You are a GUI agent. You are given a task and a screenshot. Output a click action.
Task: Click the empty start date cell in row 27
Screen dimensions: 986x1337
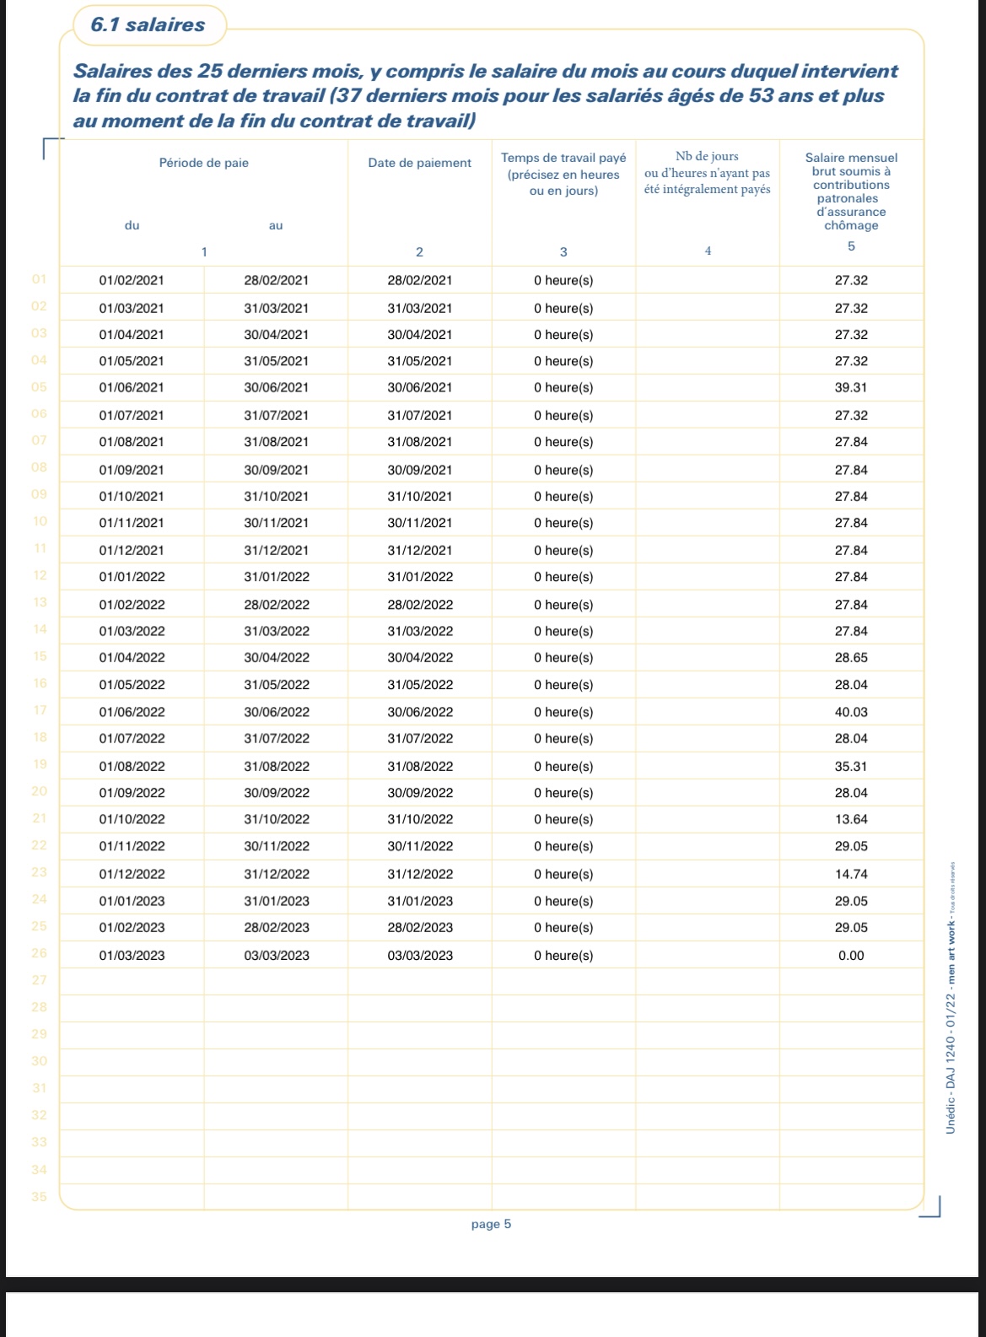132,981
